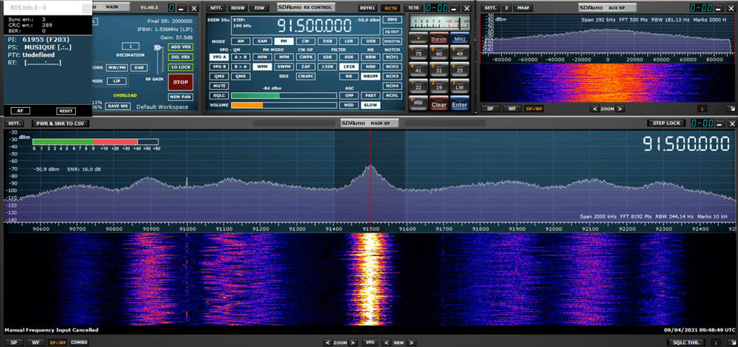Switch Main SP view to COMBO

coord(79,343)
